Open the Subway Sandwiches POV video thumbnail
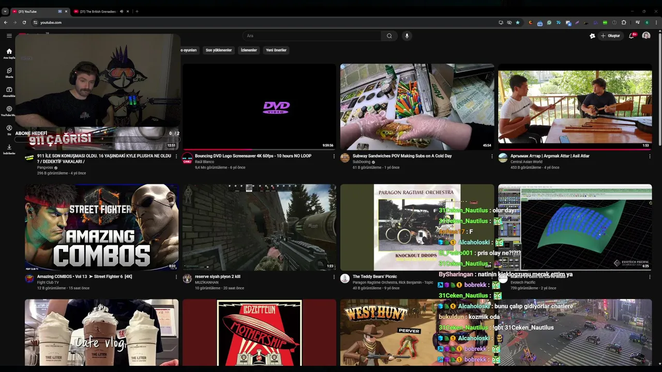Image resolution: width=662 pixels, height=372 pixels. point(417,107)
